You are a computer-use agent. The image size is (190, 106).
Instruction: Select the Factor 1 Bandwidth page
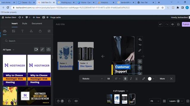coord(65,56)
